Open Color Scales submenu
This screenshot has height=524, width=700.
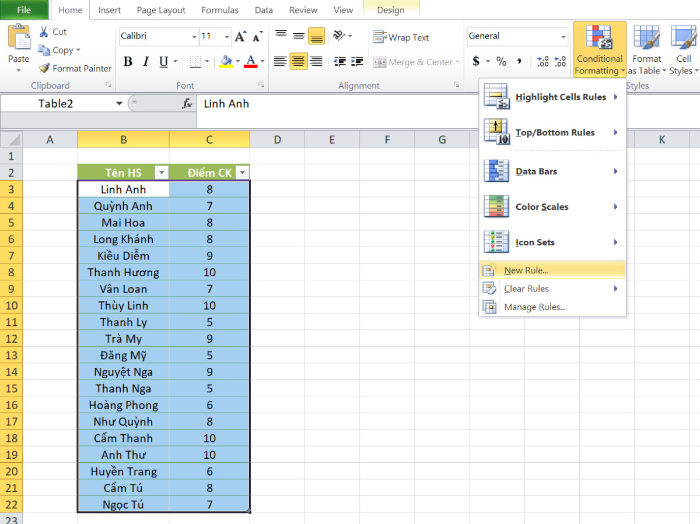pos(542,206)
